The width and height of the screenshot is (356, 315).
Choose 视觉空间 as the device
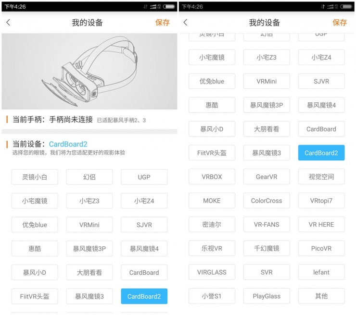[x=321, y=177]
